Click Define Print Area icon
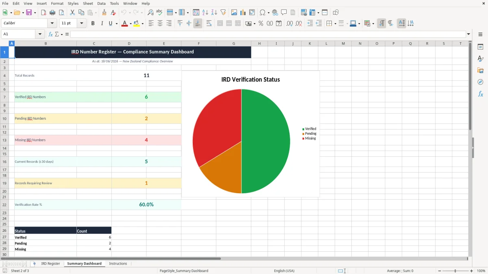Screen dimensions: 488x274 (x=304, y=13)
